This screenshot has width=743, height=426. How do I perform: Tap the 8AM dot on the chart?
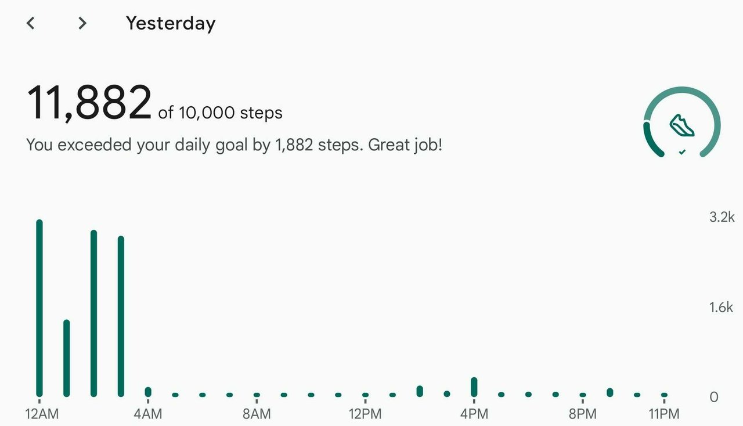click(x=257, y=395)
